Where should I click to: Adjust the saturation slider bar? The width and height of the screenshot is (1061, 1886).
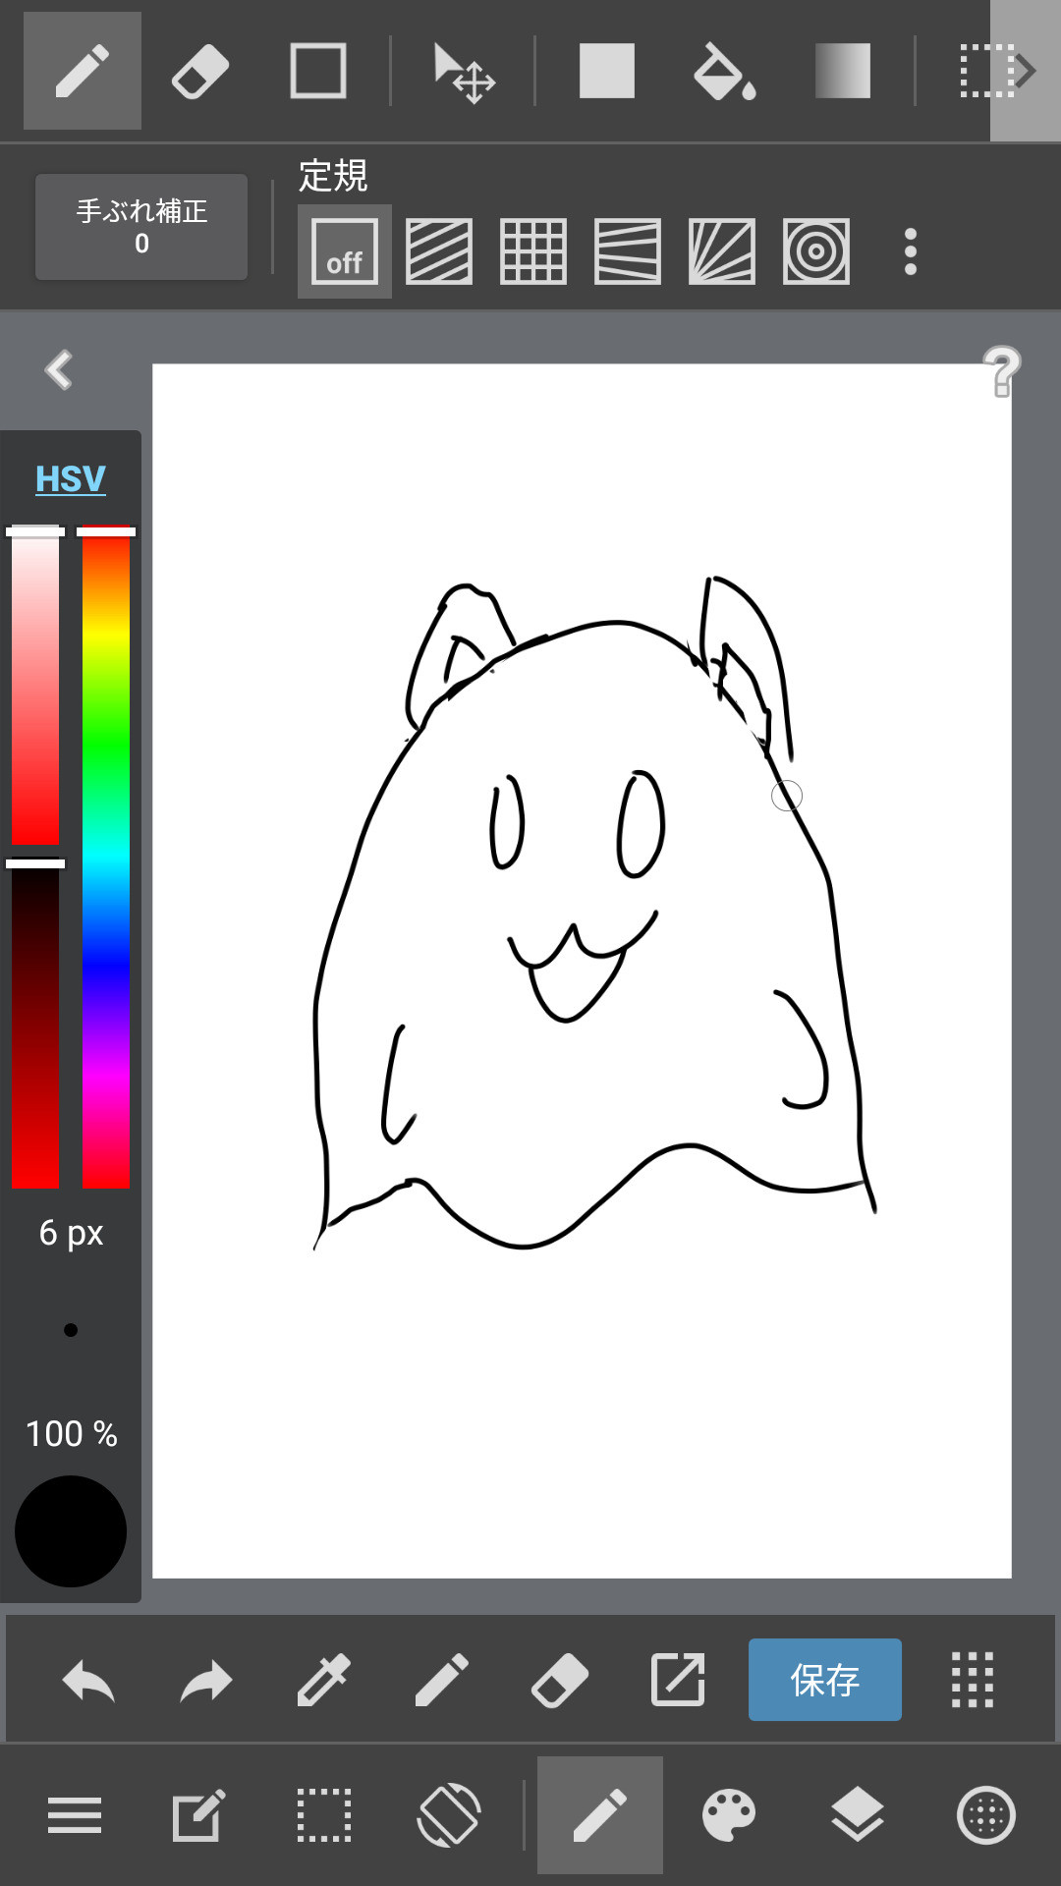(x=35, y=686)
